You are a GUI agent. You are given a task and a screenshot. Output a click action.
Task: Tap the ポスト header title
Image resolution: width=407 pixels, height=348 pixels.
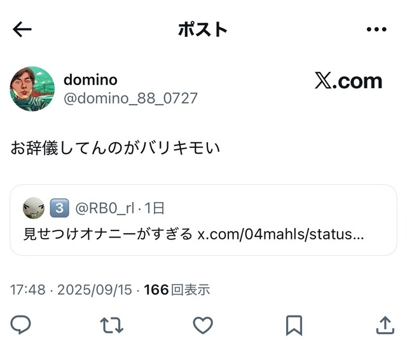tap(203, 29)
